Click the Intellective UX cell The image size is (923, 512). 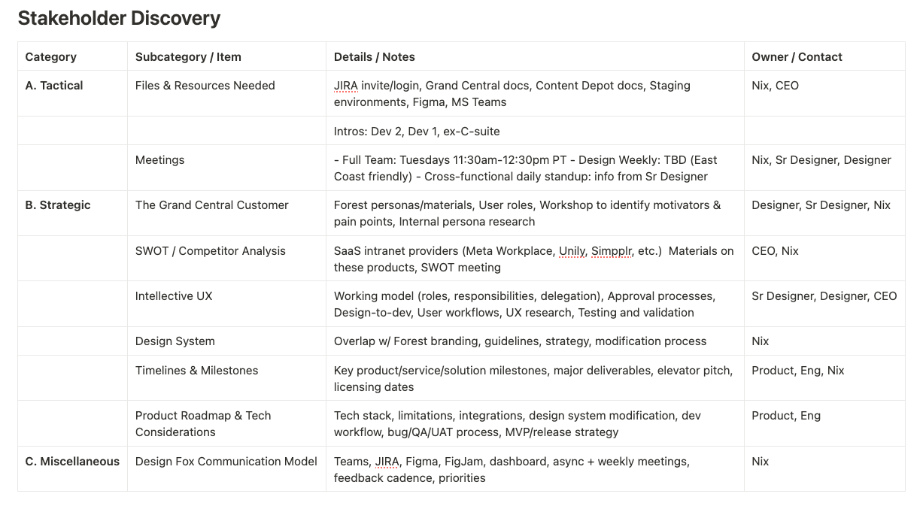(x=227, y=304)
